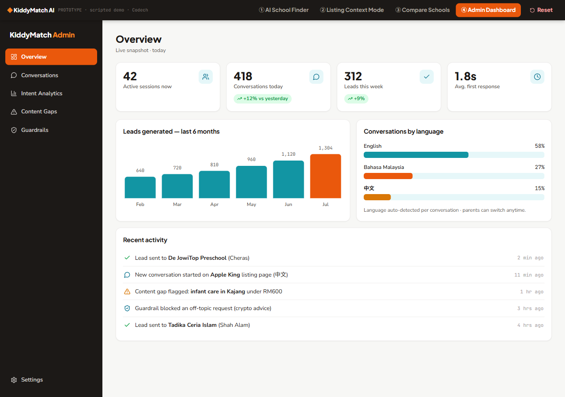Click the 中文 language progress bar

454,197
